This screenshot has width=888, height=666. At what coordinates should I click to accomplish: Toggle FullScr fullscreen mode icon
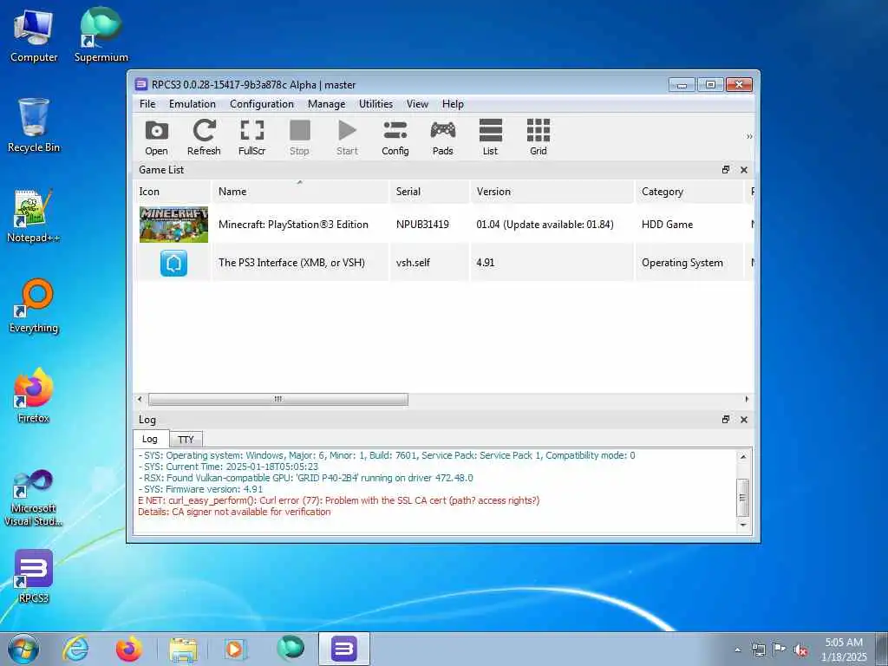[x=252, y=137]
